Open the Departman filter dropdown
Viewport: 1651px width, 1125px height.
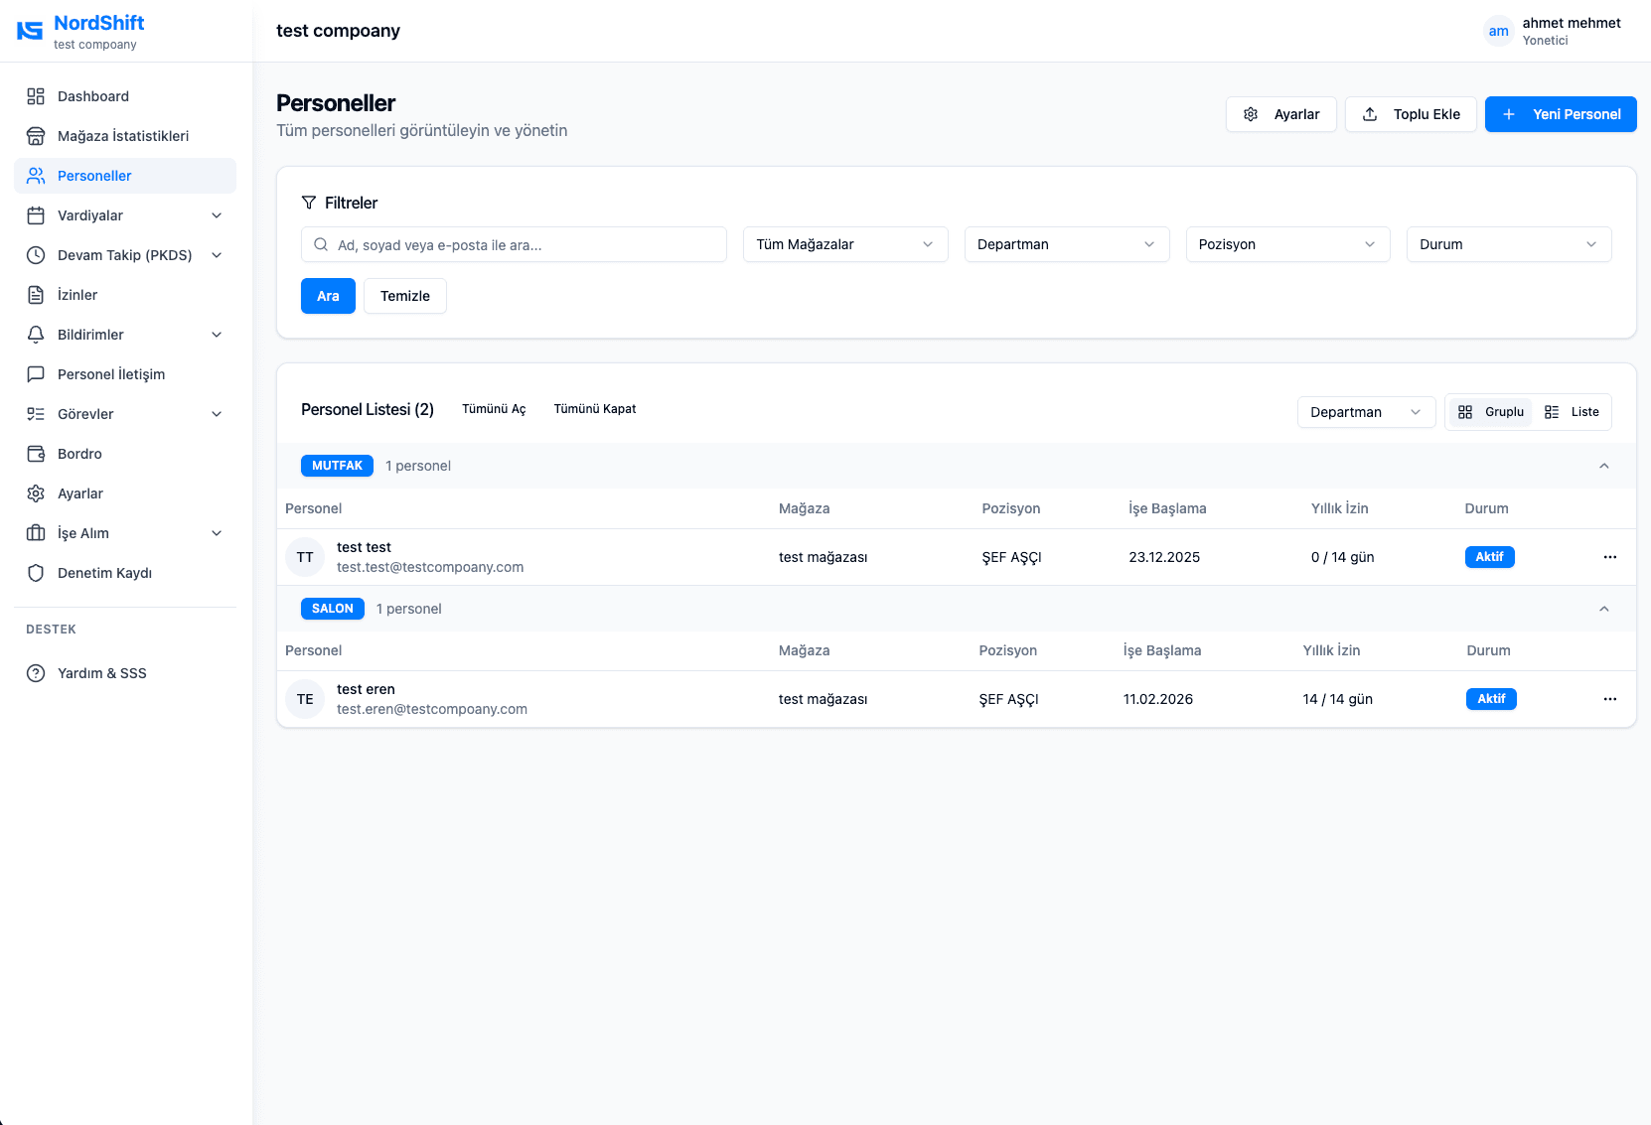pos(1067,244)
